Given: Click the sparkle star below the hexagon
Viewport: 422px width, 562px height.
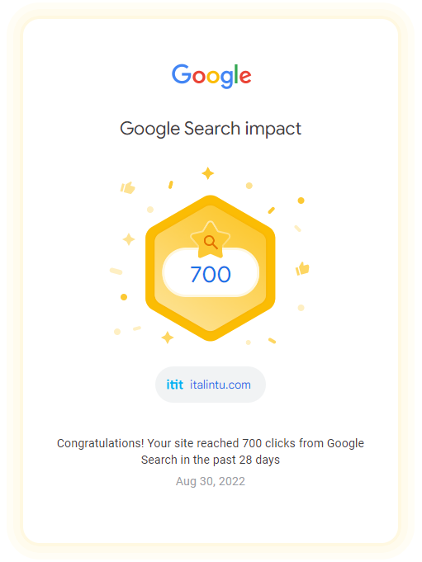Looking at the screenshot, I should (168, 338).
